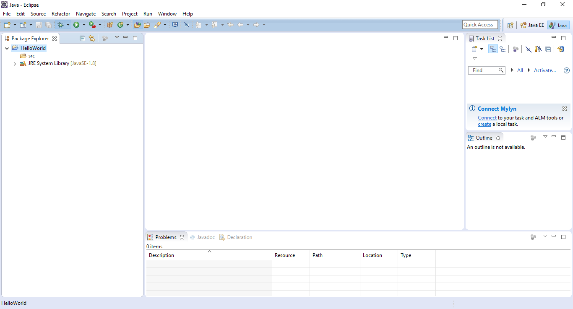Click the Back navigation arrow

click(x=240, y=25)
